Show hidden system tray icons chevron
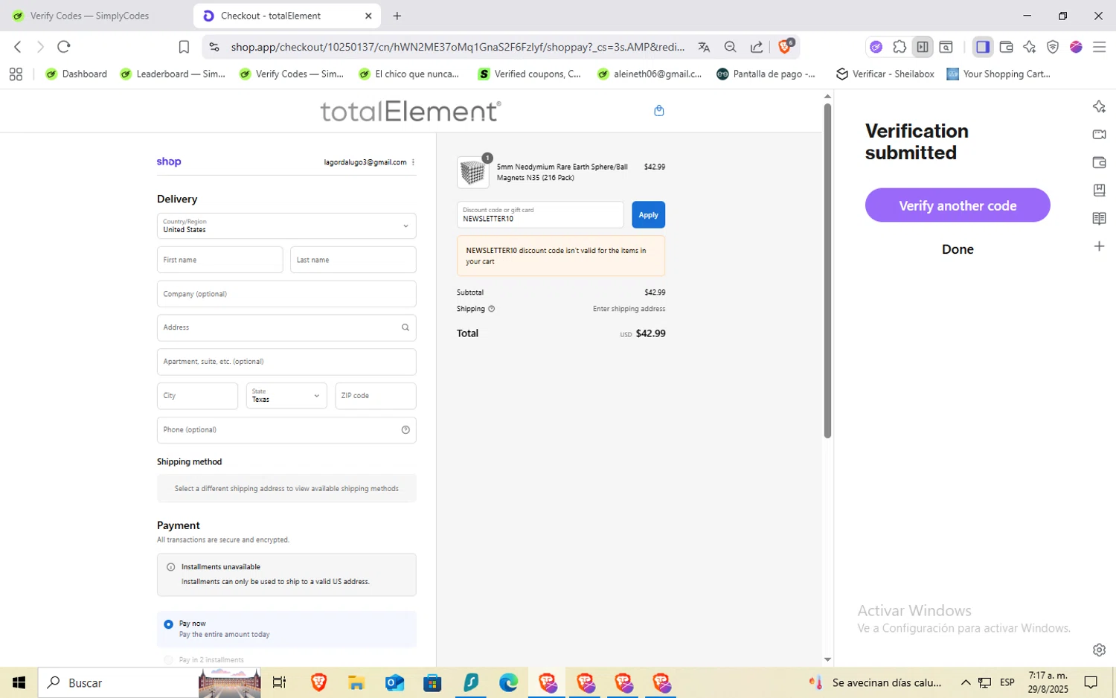The width and height of the screenshot is (1116, 698). click(x=965, y=682)
